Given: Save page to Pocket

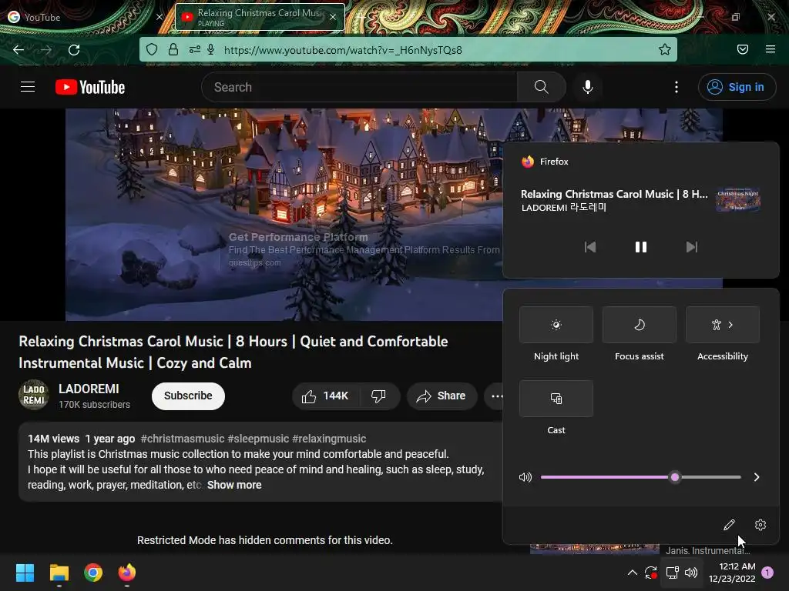Looking at the screenshot, I should [742, 49].
